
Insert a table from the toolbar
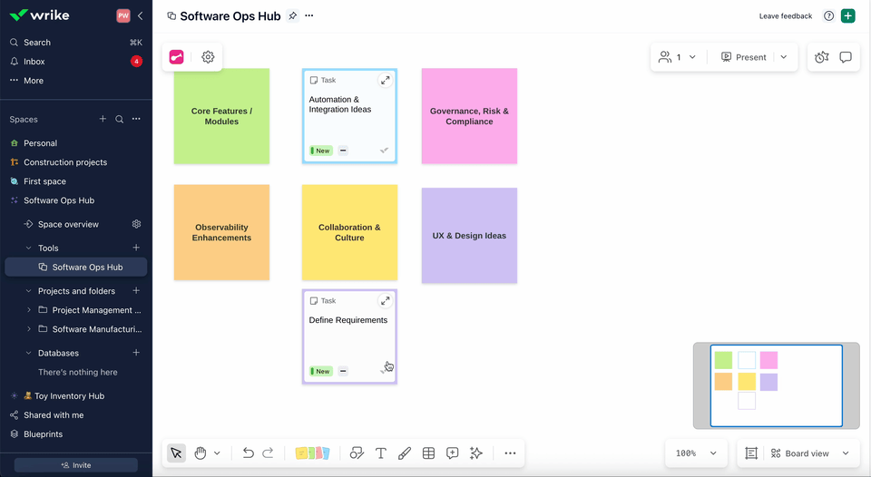pos(428,453)
